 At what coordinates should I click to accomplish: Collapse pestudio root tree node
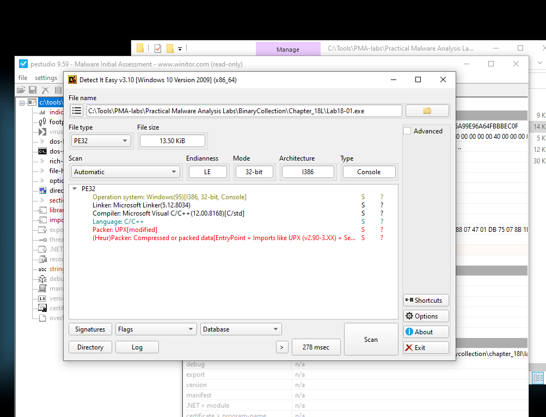(22, 102)
